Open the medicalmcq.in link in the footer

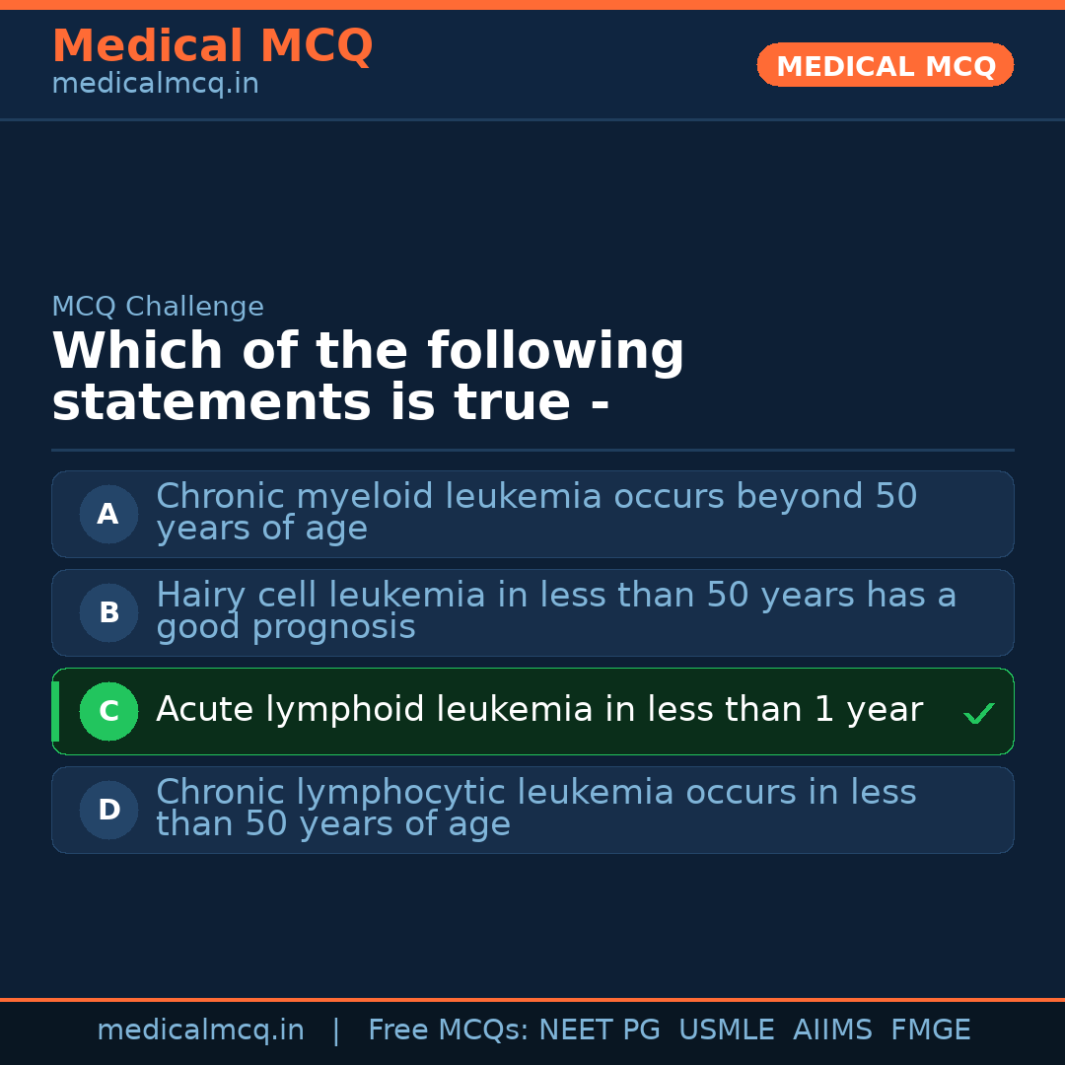click(x=200, y=1030)
